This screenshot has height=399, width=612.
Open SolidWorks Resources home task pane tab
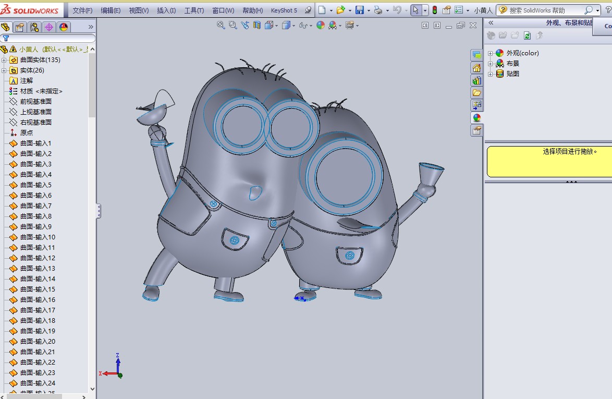[x=476, y=68]
